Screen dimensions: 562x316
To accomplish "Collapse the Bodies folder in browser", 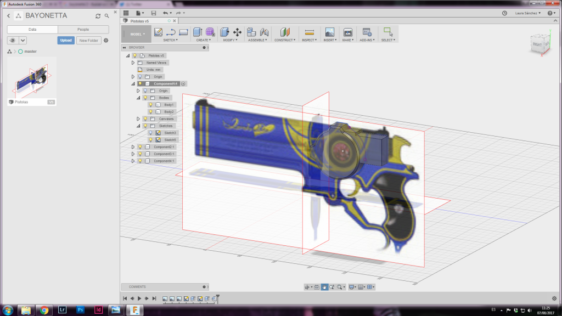I will pos(138,98).
